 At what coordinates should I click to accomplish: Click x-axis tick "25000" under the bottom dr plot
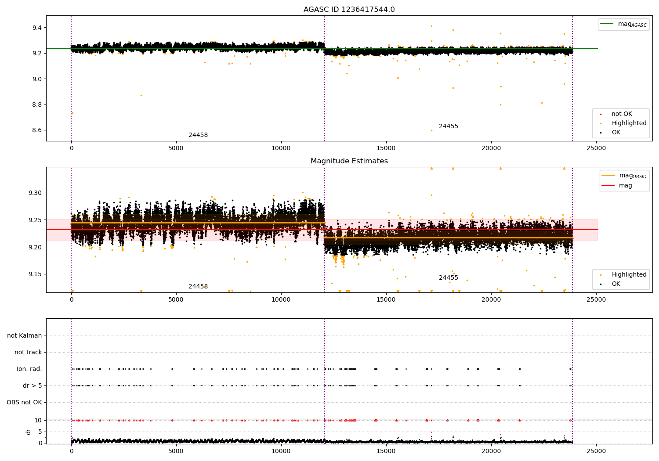point(596,451)
